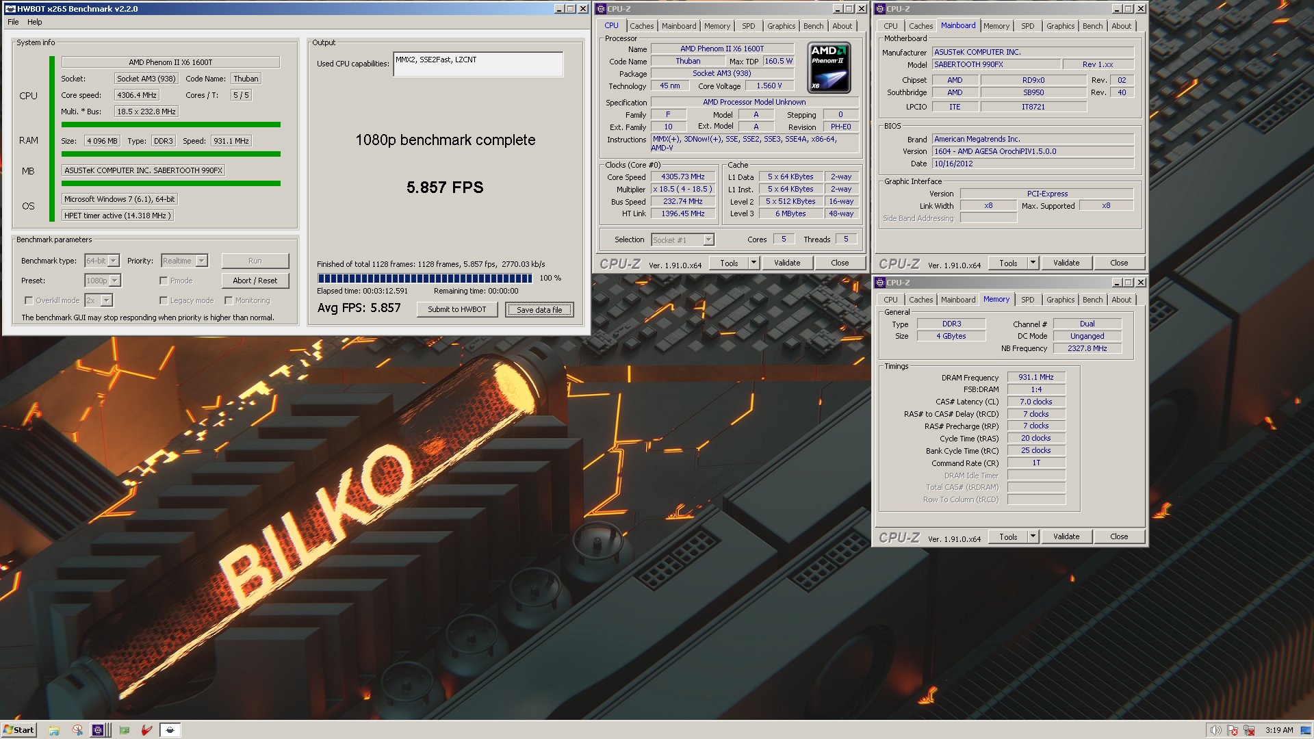Click Validate in the CPU-Z Memory window
This screenshot has height=739, width=1314.
1066,536
